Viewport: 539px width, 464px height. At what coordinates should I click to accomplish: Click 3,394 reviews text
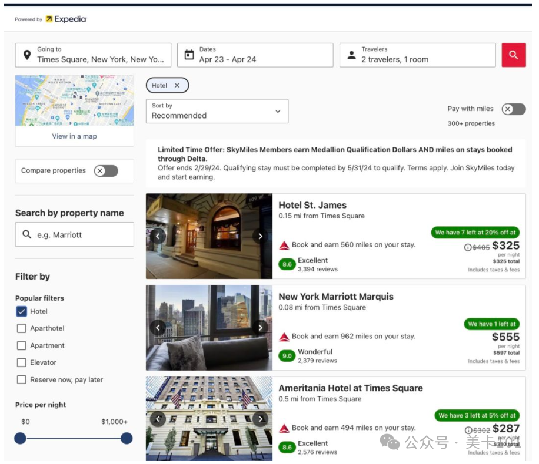click(x=318, y=270)
